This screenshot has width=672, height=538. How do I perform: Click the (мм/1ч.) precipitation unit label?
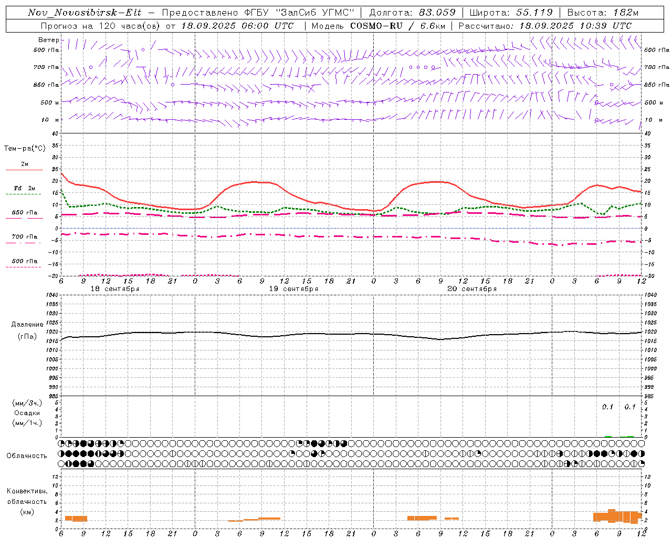(x=27, y=423)
